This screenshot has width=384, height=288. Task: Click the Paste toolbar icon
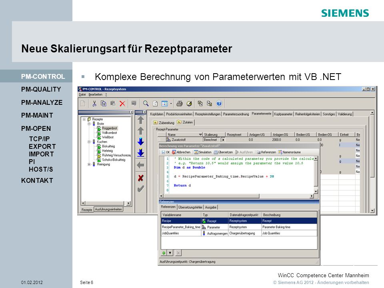[x=113, y=104]
